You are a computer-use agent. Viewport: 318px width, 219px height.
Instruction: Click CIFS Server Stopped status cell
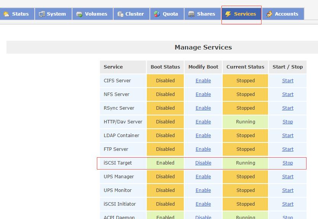click(246, 81)
